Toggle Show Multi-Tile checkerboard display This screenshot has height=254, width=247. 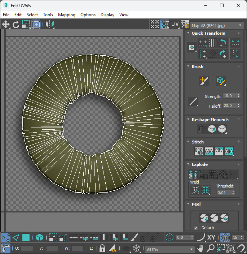click(155, 25)
